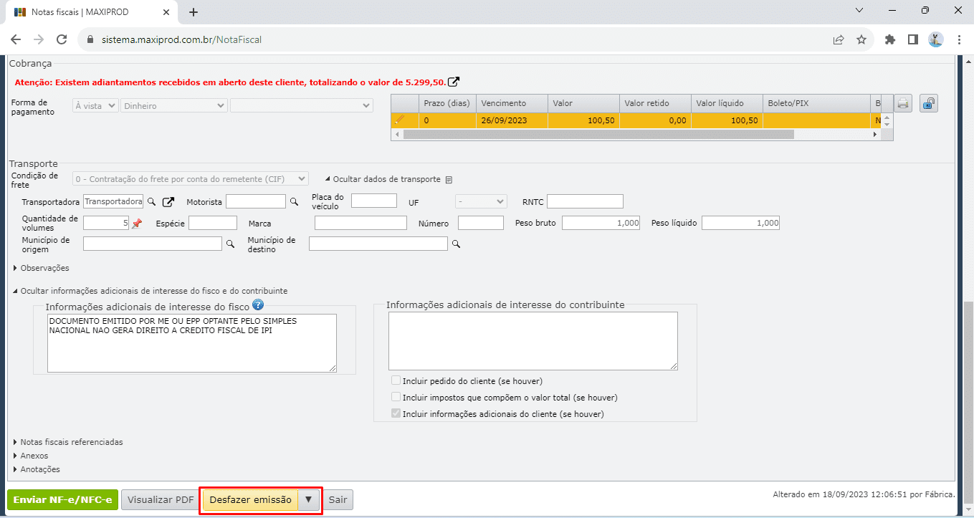Click search magnifier next to Motorista field

(294, 202)
